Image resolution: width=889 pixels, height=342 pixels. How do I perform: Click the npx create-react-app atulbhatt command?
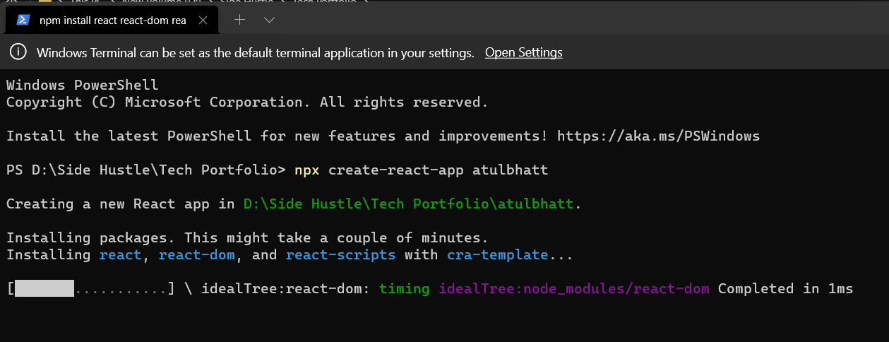[x=422, y=170]
